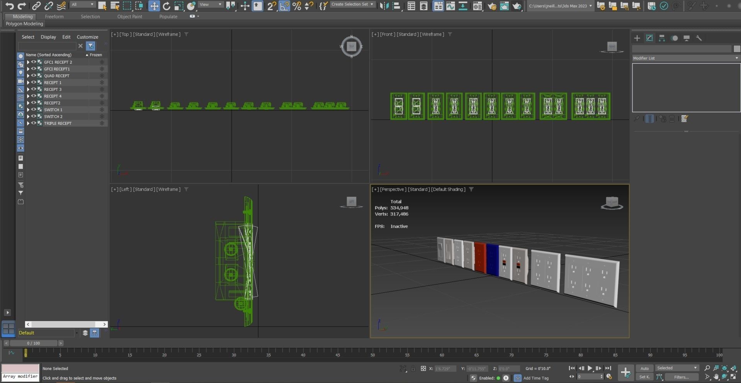Expand the SWITCH 2 tree node
Screen dimensions: 741x383
(28, 116)
